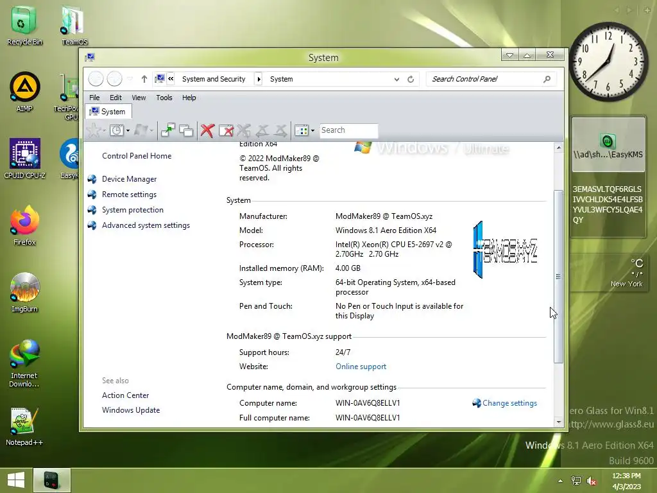Open the history clock dropdown arrow

tap(128, 130)
